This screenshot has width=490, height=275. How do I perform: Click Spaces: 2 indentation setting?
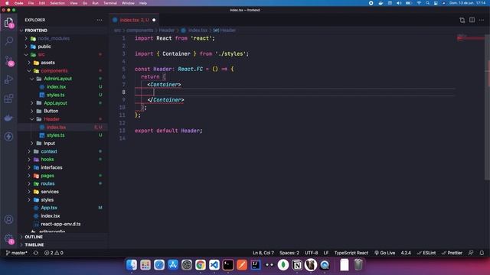(x=289, y=253)
